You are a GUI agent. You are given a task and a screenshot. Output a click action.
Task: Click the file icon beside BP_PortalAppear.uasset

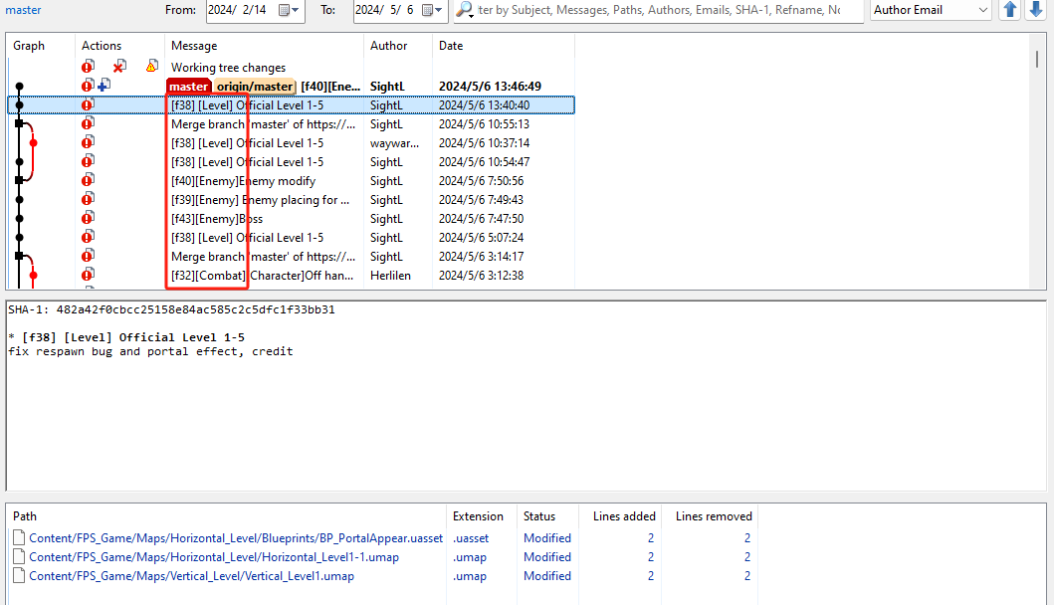(x=19, y=537)
